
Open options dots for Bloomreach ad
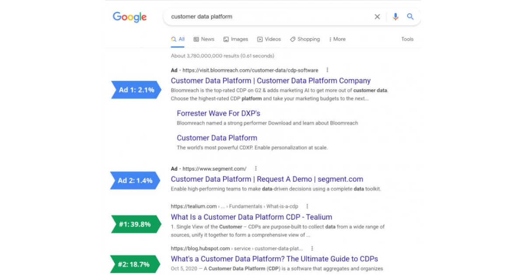327,70
